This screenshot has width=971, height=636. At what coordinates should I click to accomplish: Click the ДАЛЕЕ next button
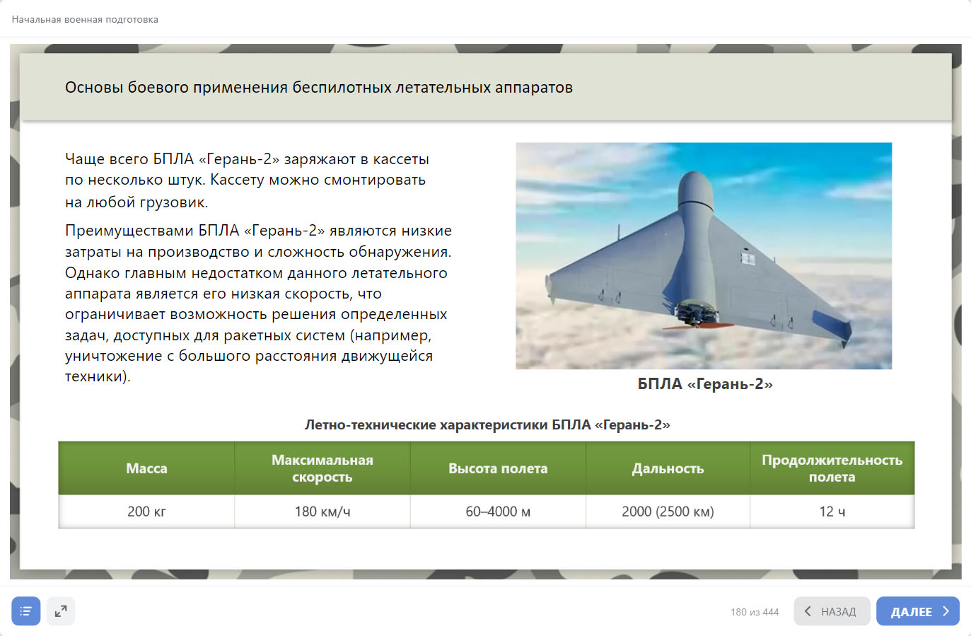coord(917,611)
